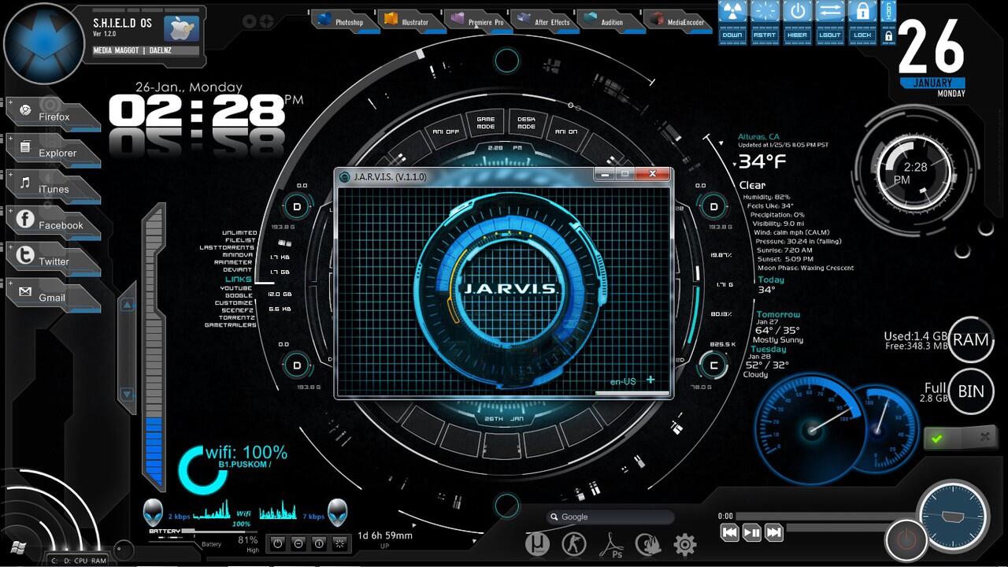Click the large padlock icon above LOCK
Viewport: 1008px width, 567px height.
(863, 11)
